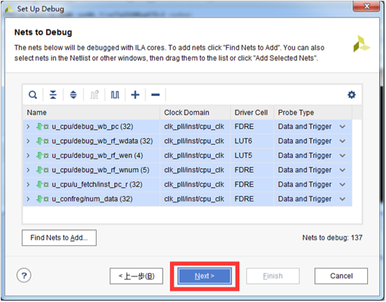Viewport: 386px width, 302px height.
Task: Click the Next button
Action: point(204,276)
